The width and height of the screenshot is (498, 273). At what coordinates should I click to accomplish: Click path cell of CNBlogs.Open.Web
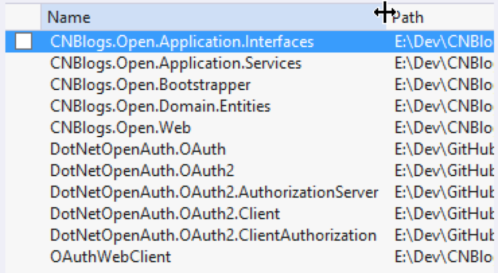pyautogui.click(x=443, y=128)
